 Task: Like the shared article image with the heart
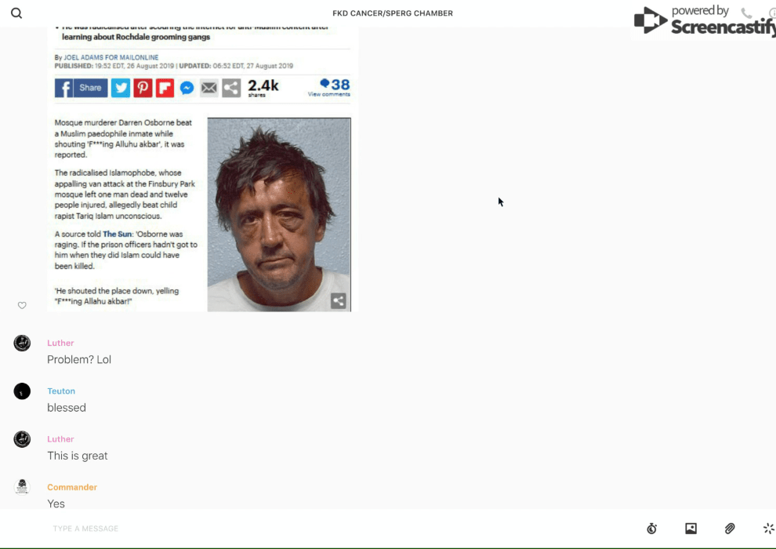tap(22, 305)
